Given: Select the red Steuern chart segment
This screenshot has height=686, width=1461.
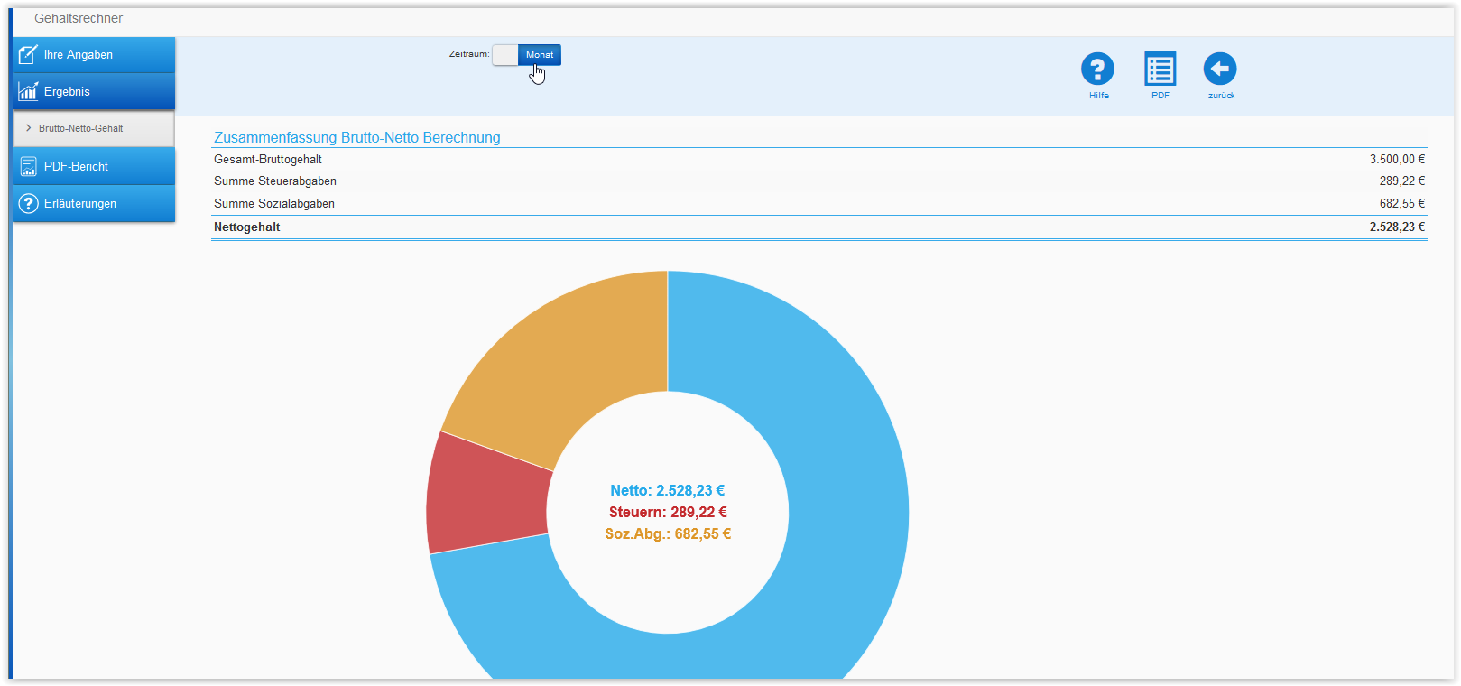Looking at the screenshot, I should coord(485,495).
